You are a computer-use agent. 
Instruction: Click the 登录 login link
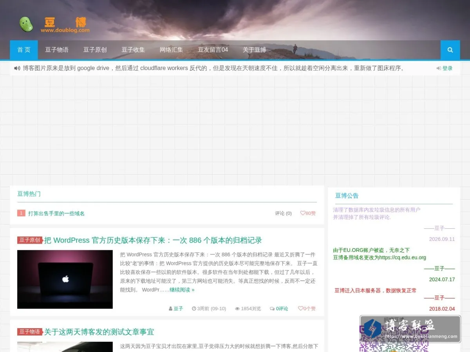[447, 68]
